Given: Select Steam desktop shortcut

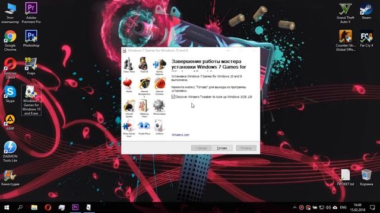Looking at the screenshot, I should (x=366, y=11).
